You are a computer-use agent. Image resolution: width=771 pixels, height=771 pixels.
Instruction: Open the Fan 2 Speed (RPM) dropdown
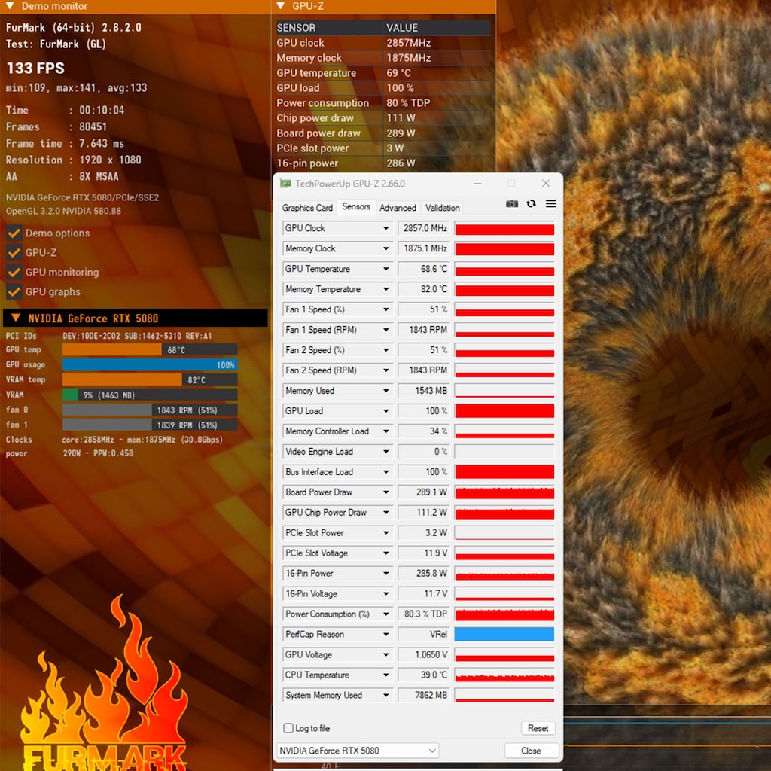(x=386, y=370)
